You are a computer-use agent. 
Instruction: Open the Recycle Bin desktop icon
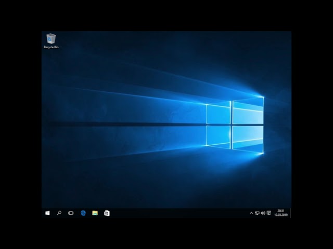coord(51,41)
